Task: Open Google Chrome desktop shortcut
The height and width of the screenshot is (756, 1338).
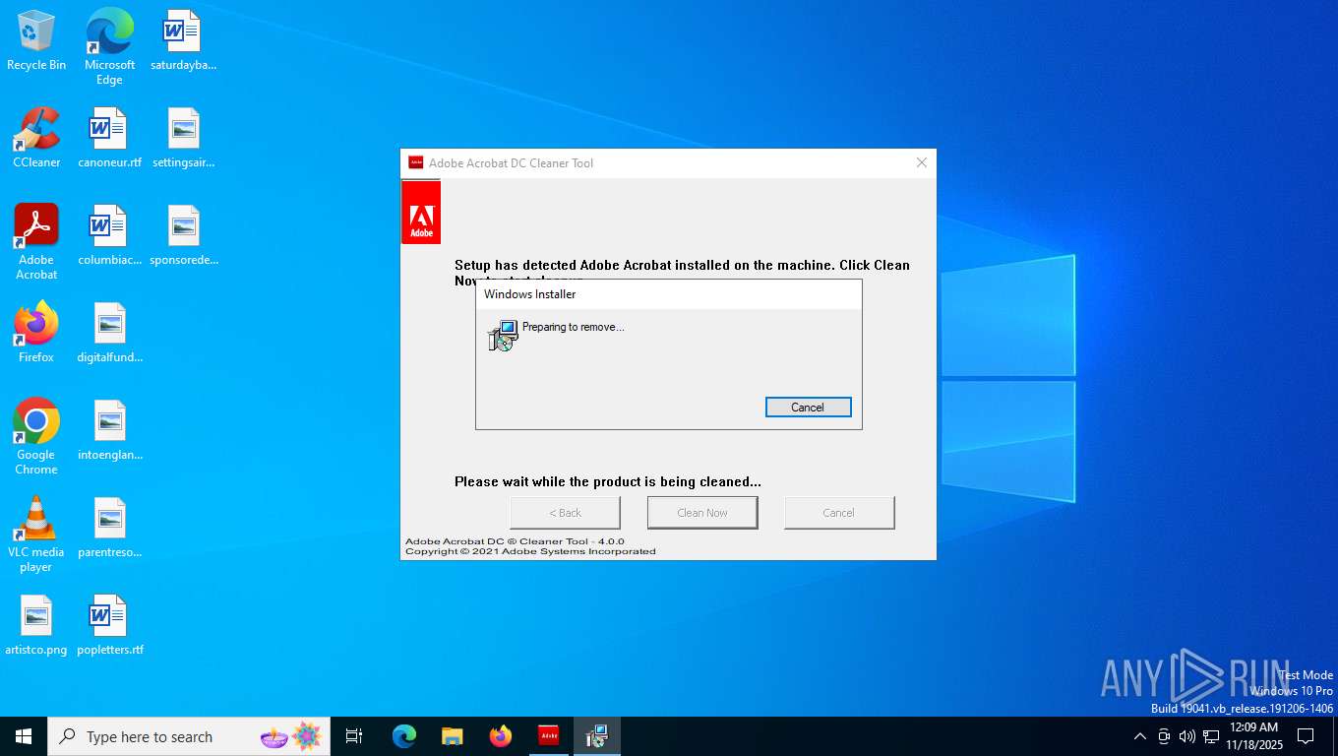Action: [36, 437]
